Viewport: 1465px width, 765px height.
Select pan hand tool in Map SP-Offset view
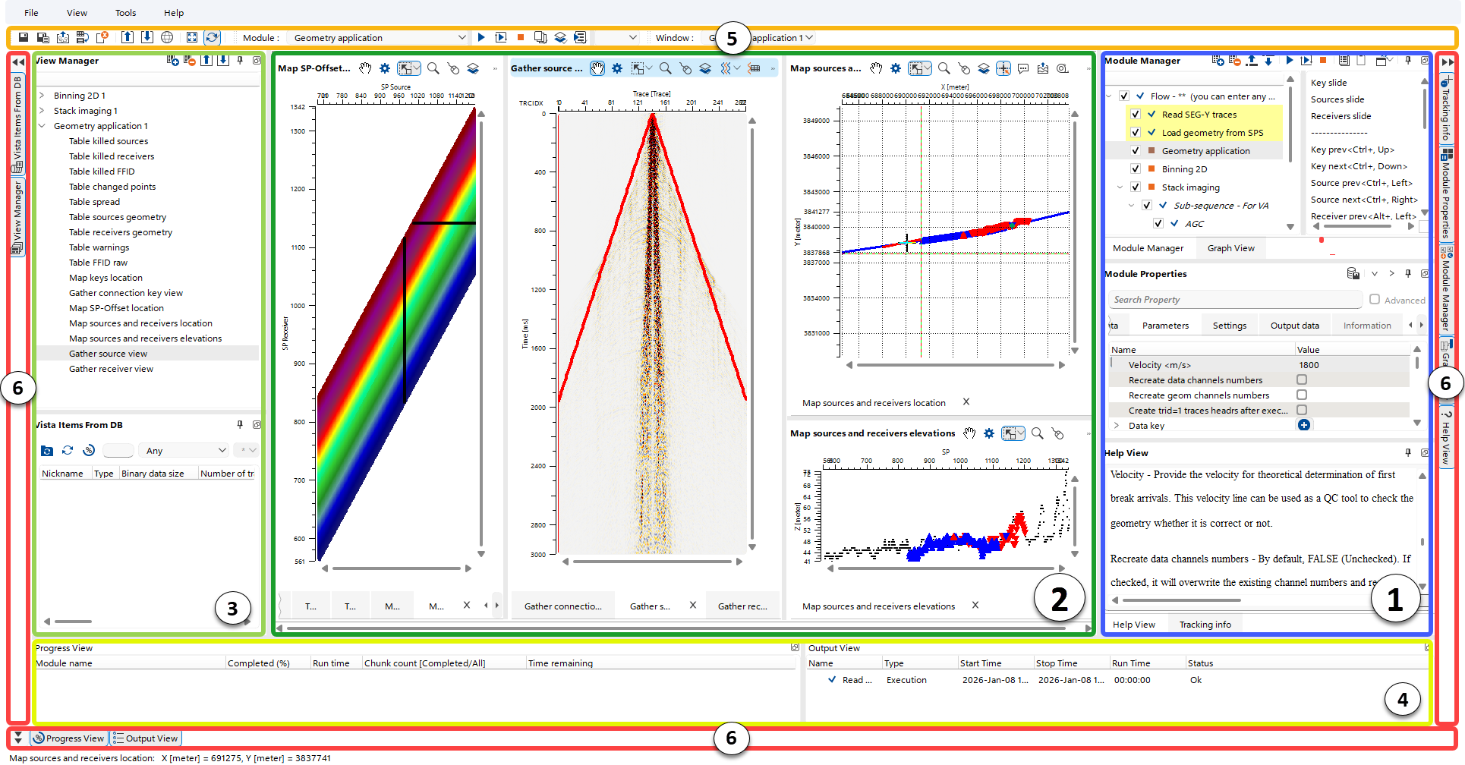(x=365, y=68)
